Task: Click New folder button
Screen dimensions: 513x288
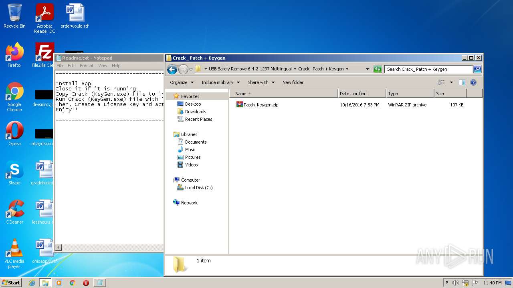Action: (293, 82)
